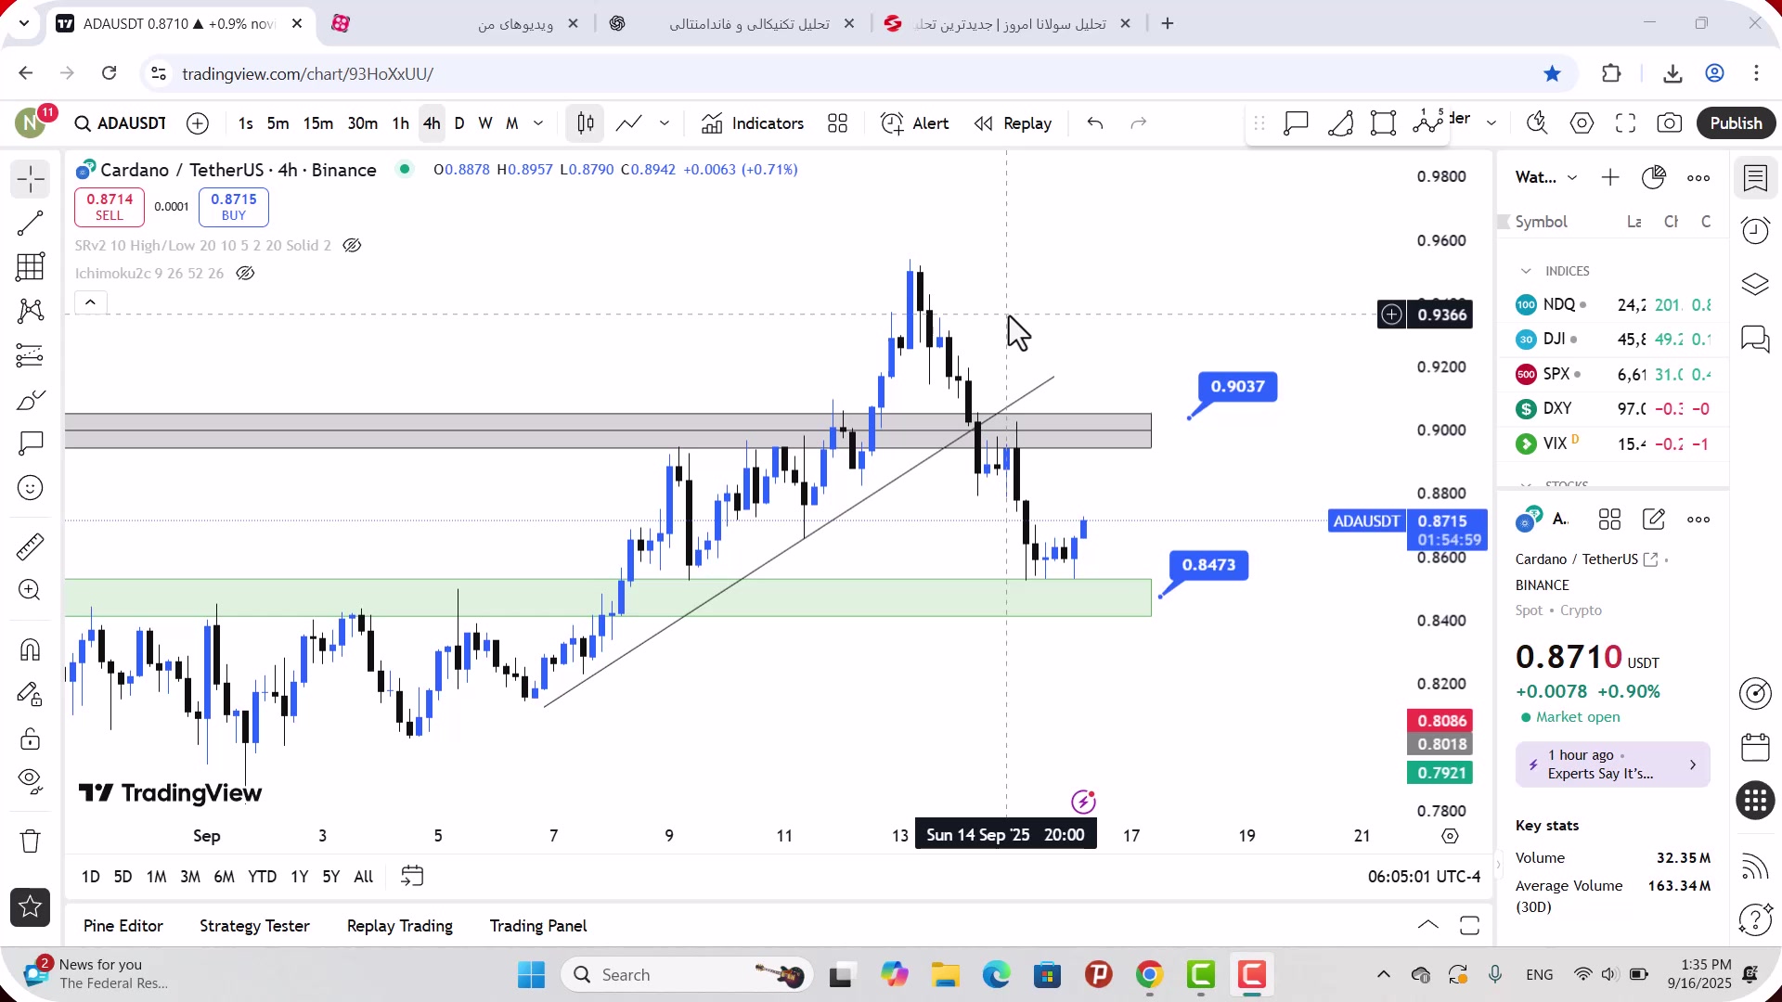1782x1002 pixels.
Task: Select DXY row in watchlist
Action: (1613, 409)
